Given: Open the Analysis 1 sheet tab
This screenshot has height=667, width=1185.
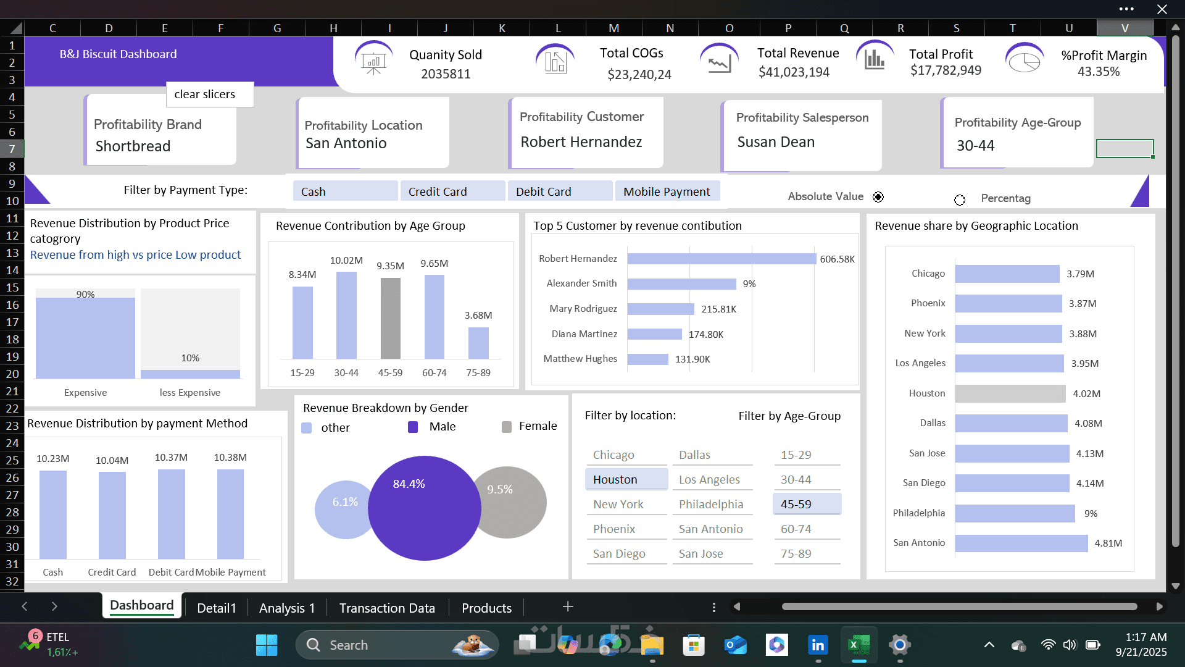Looking at the screenshot, I should coord(287,608).
